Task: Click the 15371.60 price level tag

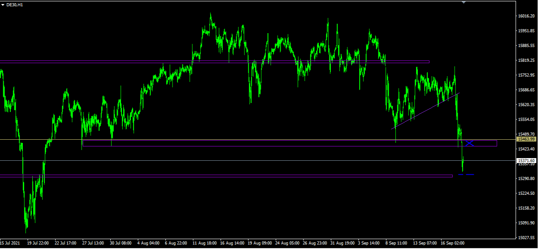Action: pyautogui.click(x=526, y=160)
